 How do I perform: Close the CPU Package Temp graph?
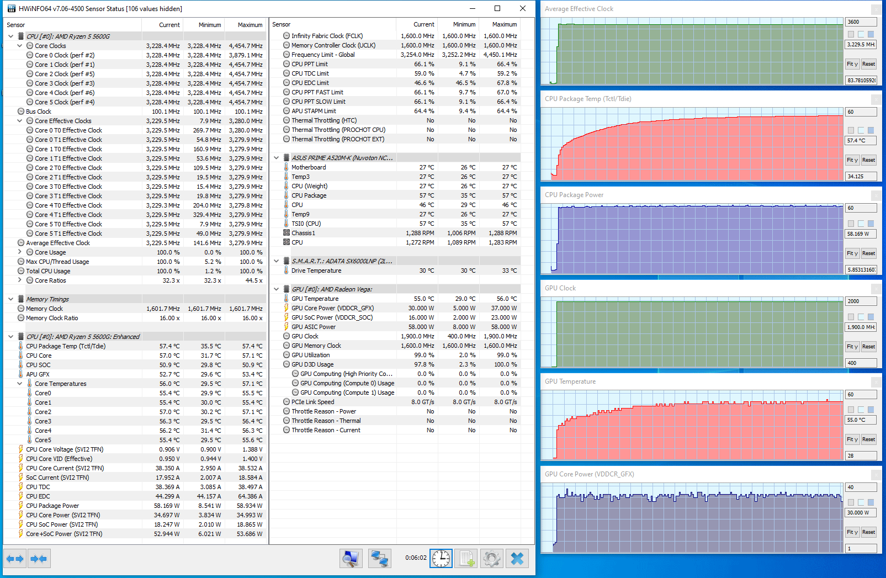pyautogui.click(x=876, y=99)
